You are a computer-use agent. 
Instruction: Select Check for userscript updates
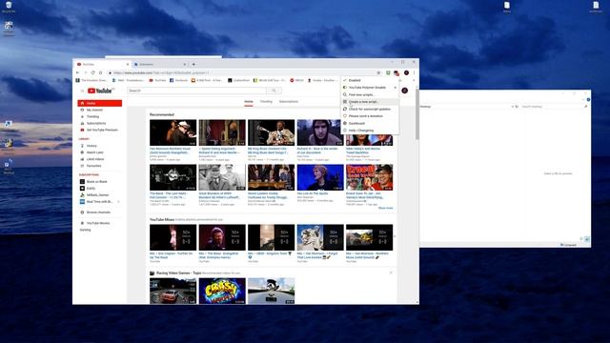pyautogui.click(x=370, y=109)
